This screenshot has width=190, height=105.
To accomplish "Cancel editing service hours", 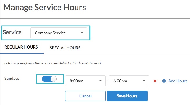I will 85,96.
